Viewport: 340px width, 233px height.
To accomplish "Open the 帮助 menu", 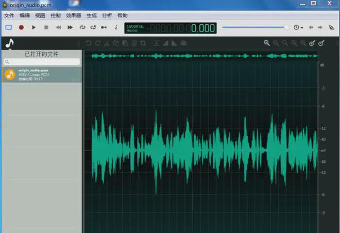I will (x=123, y=15).
